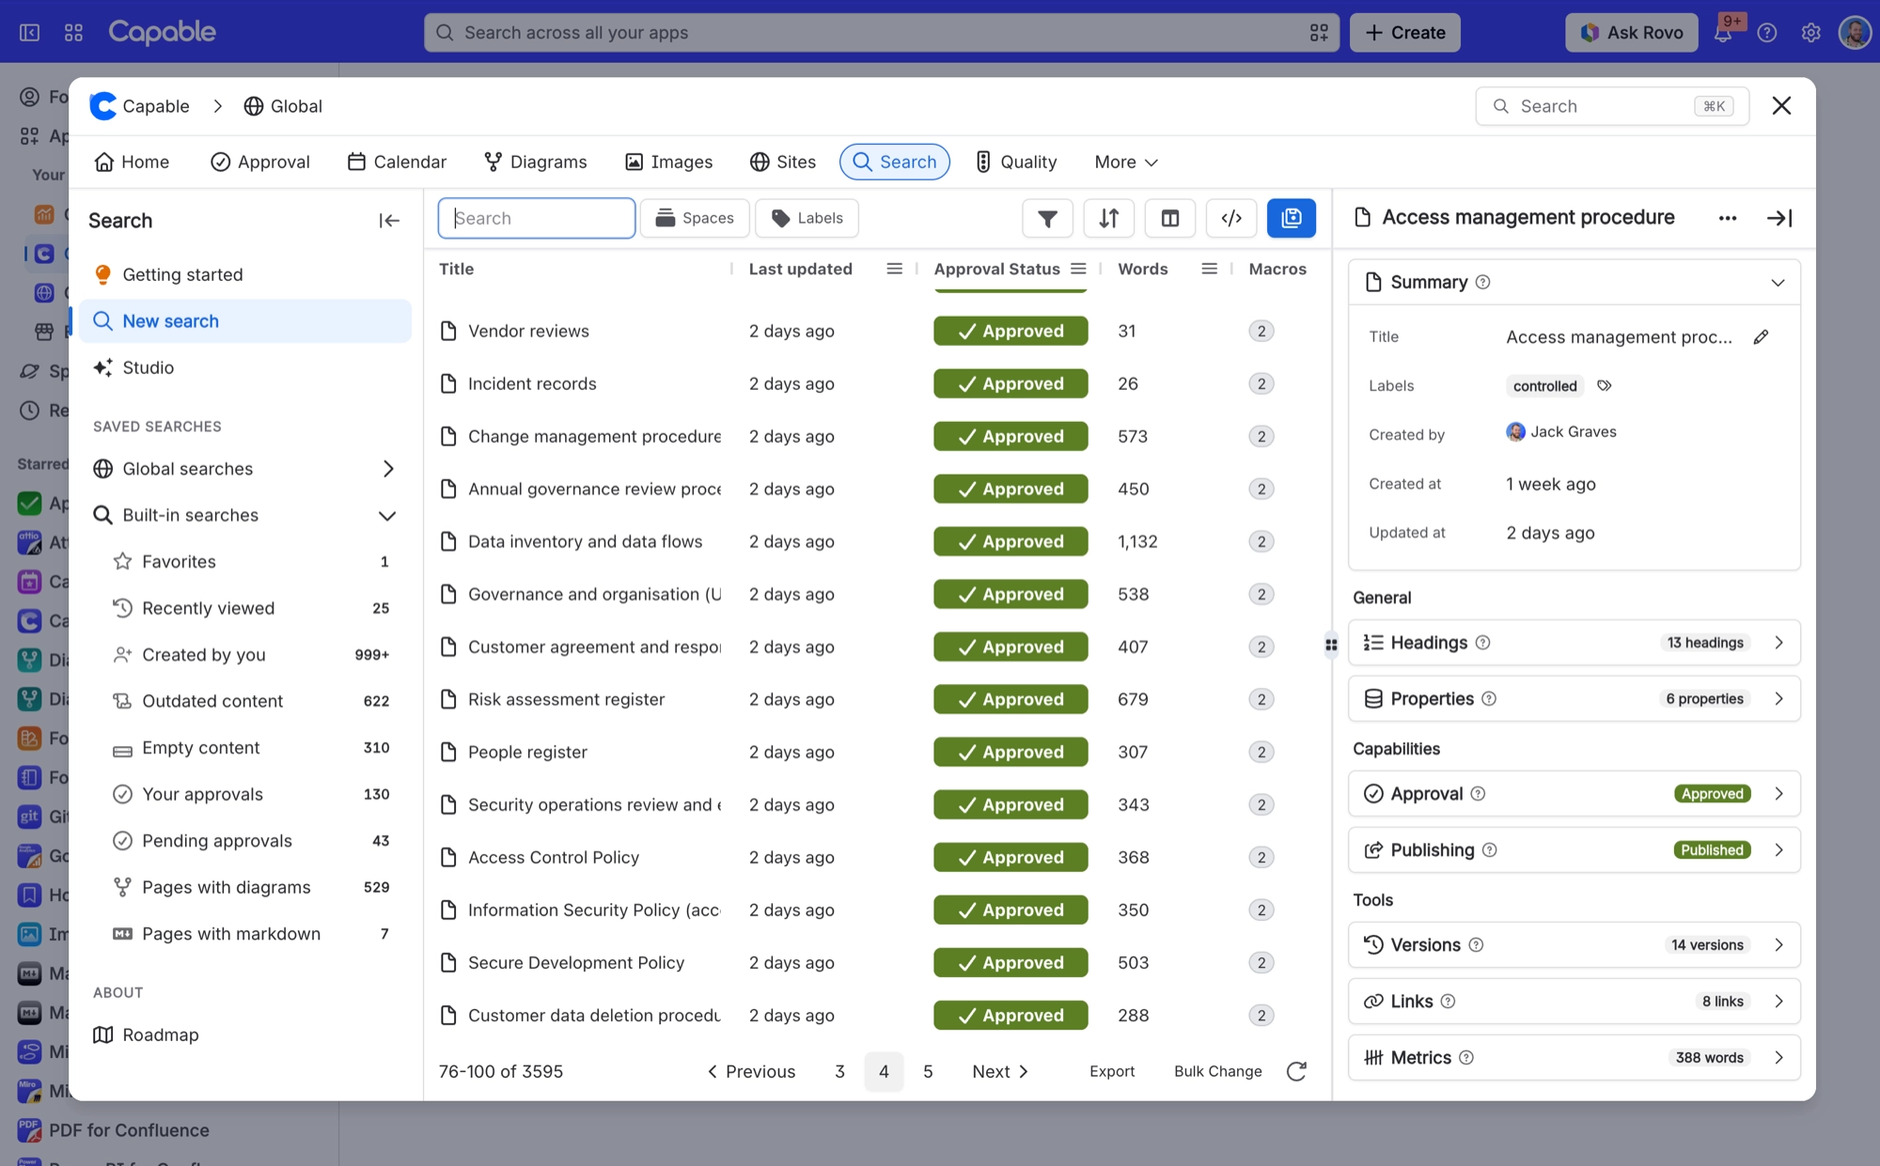Screen dimensions: 1880x1166
Task: Open the Approval Status column menu
Action: point(1078,269)
